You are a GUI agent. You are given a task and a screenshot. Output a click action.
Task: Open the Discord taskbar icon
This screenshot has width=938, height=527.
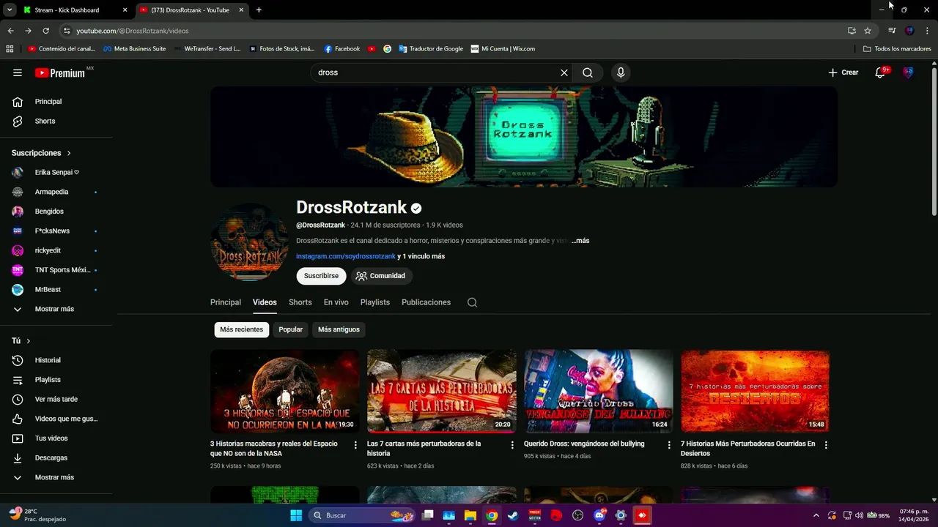[599, 515]
